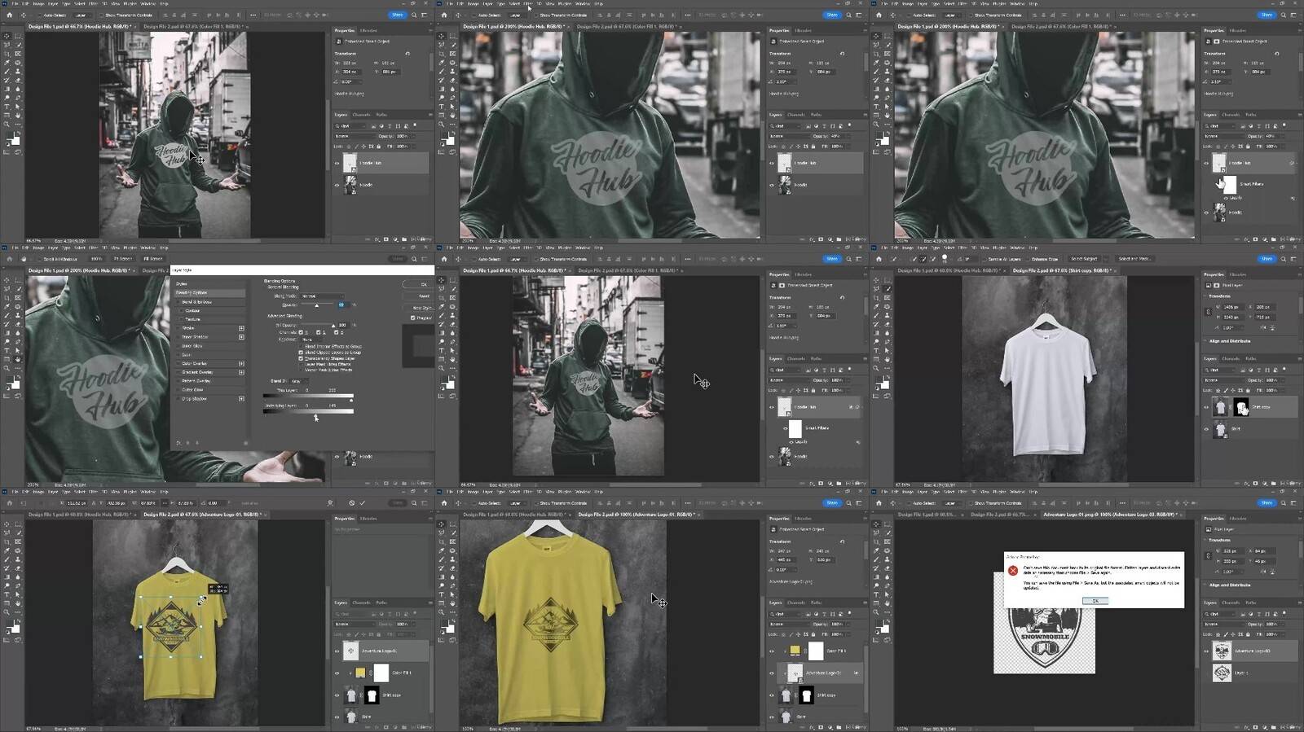The width and height of the screenshot is (1304, 732).
Task: Collapse Transform section in snowmobile window Properties
Action: [x=1205, y=540]
